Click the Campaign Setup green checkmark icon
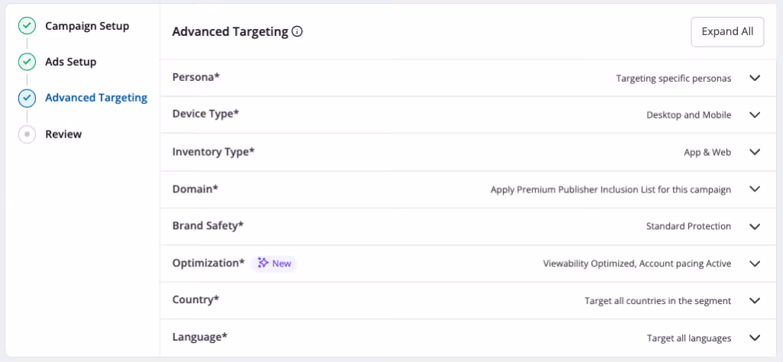Screen dimensions: 783x362 pos(27,26)
